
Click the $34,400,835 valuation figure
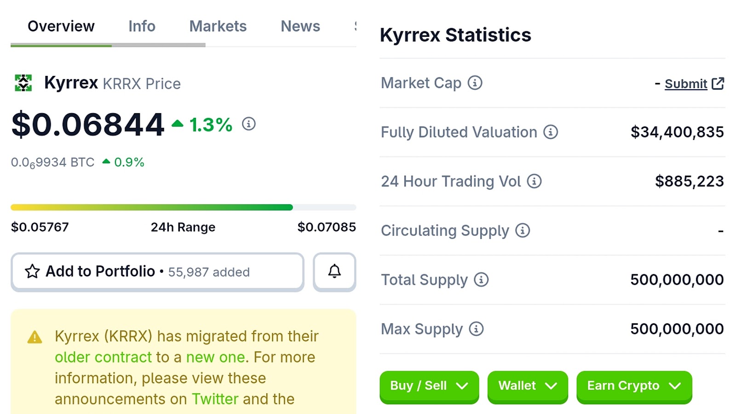pyautogui.click(x=677, y=132)
